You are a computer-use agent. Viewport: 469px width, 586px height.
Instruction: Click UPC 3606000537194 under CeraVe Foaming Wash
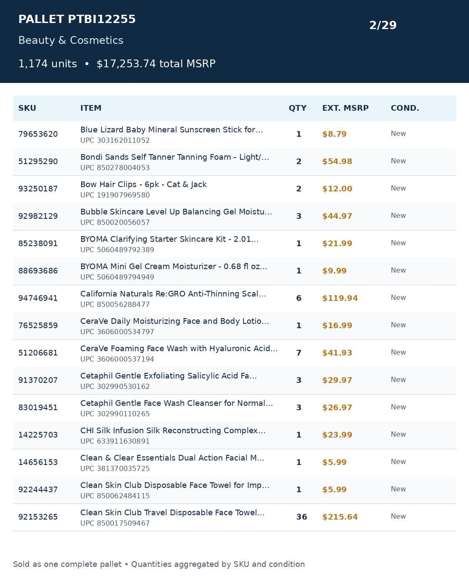pyautogui.click(x=117, y=359)
